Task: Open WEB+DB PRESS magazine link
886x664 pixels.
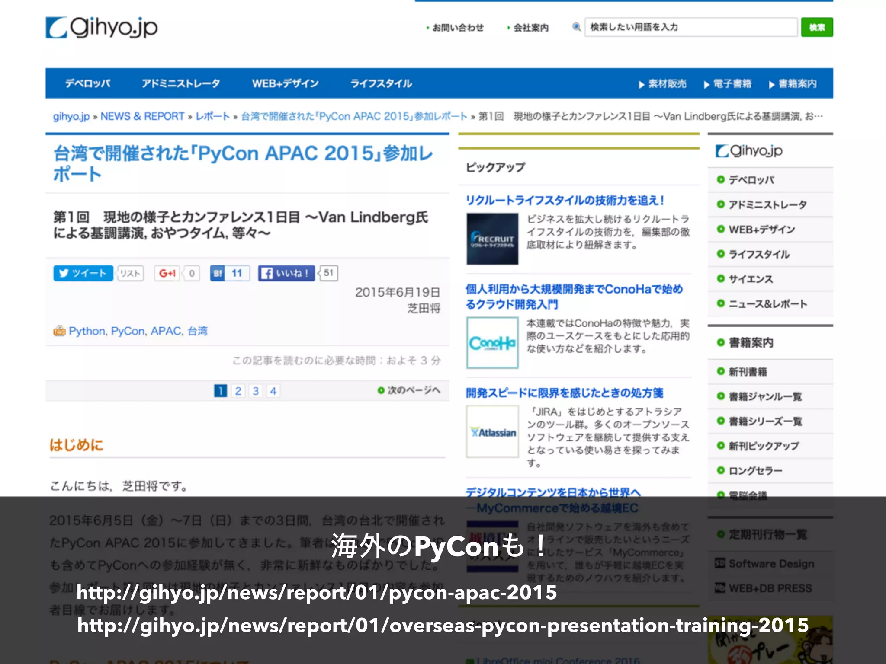Action: [x=770, y=588]
